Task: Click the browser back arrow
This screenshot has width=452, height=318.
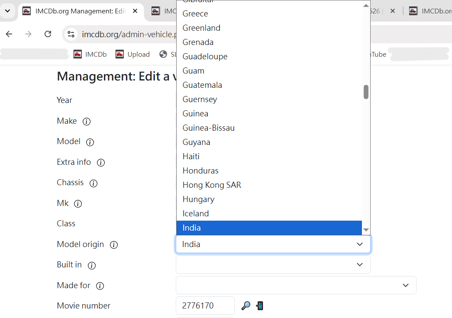Action: [9, 34]
